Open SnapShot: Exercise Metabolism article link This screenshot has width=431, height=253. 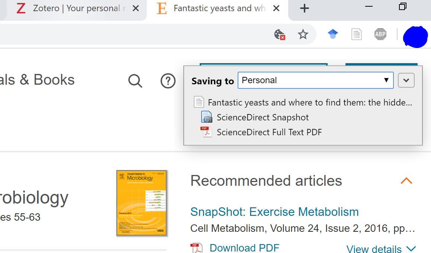(x=274, y=212)
